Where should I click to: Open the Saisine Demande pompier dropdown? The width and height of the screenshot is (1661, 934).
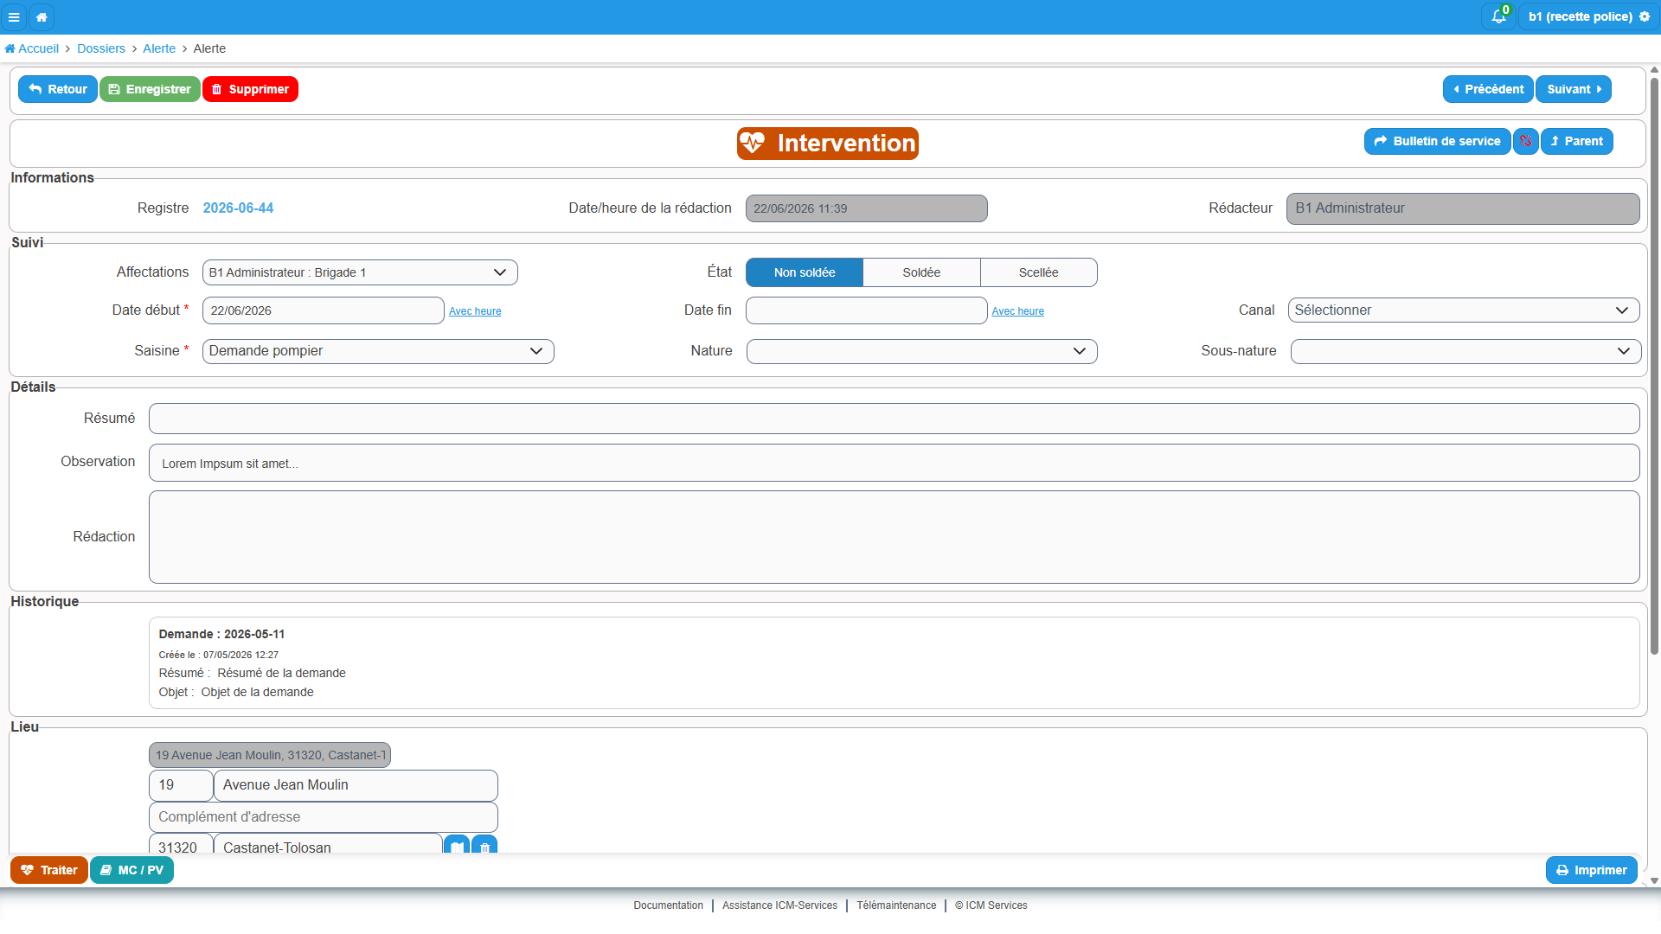pyautogui.click(x=378, y=351)
